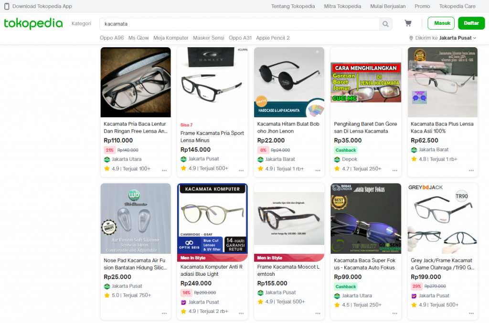Go to the Promo page
489x323 pixels.
[x=422, y=6]
